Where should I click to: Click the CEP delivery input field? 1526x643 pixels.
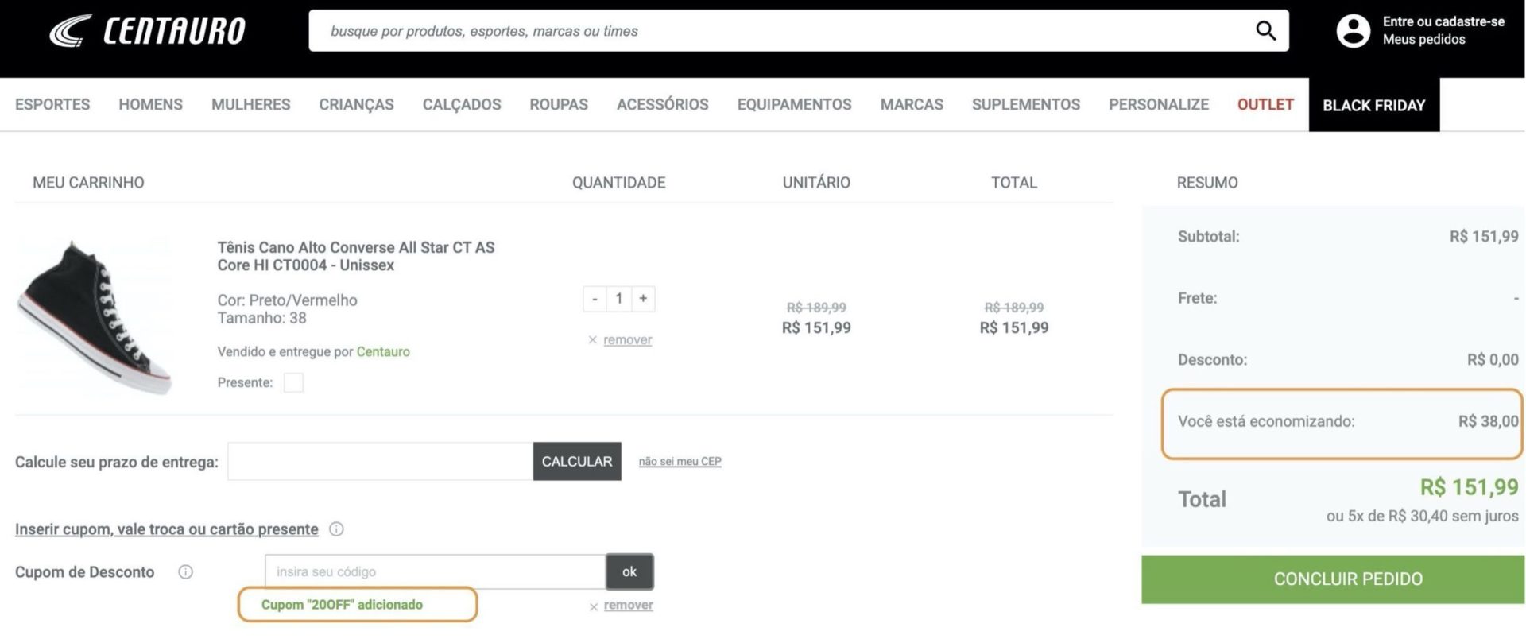pyautogui.click(x=381, y=462)
